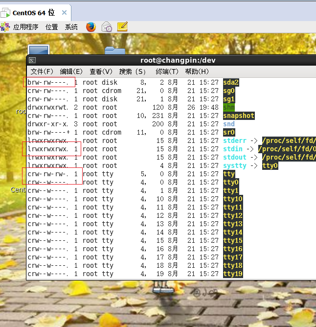
Task: Click the tty11 device name
Action: (233, 207)
